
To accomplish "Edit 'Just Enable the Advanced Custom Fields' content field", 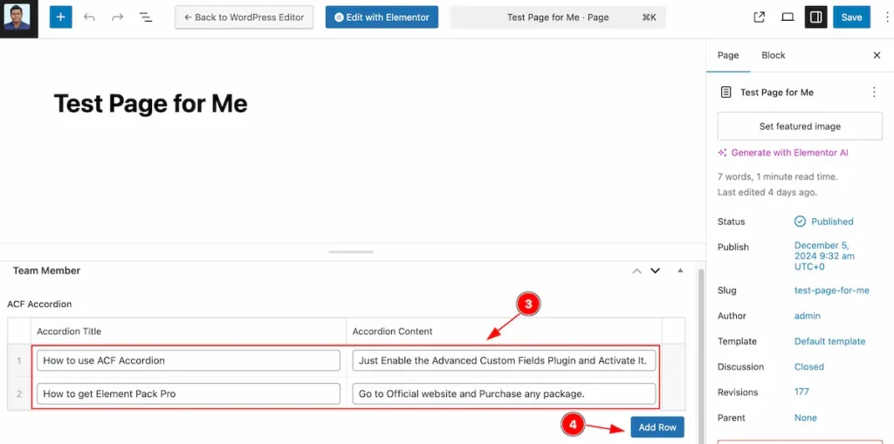I will pyautogui.click(x=504, y=360).
